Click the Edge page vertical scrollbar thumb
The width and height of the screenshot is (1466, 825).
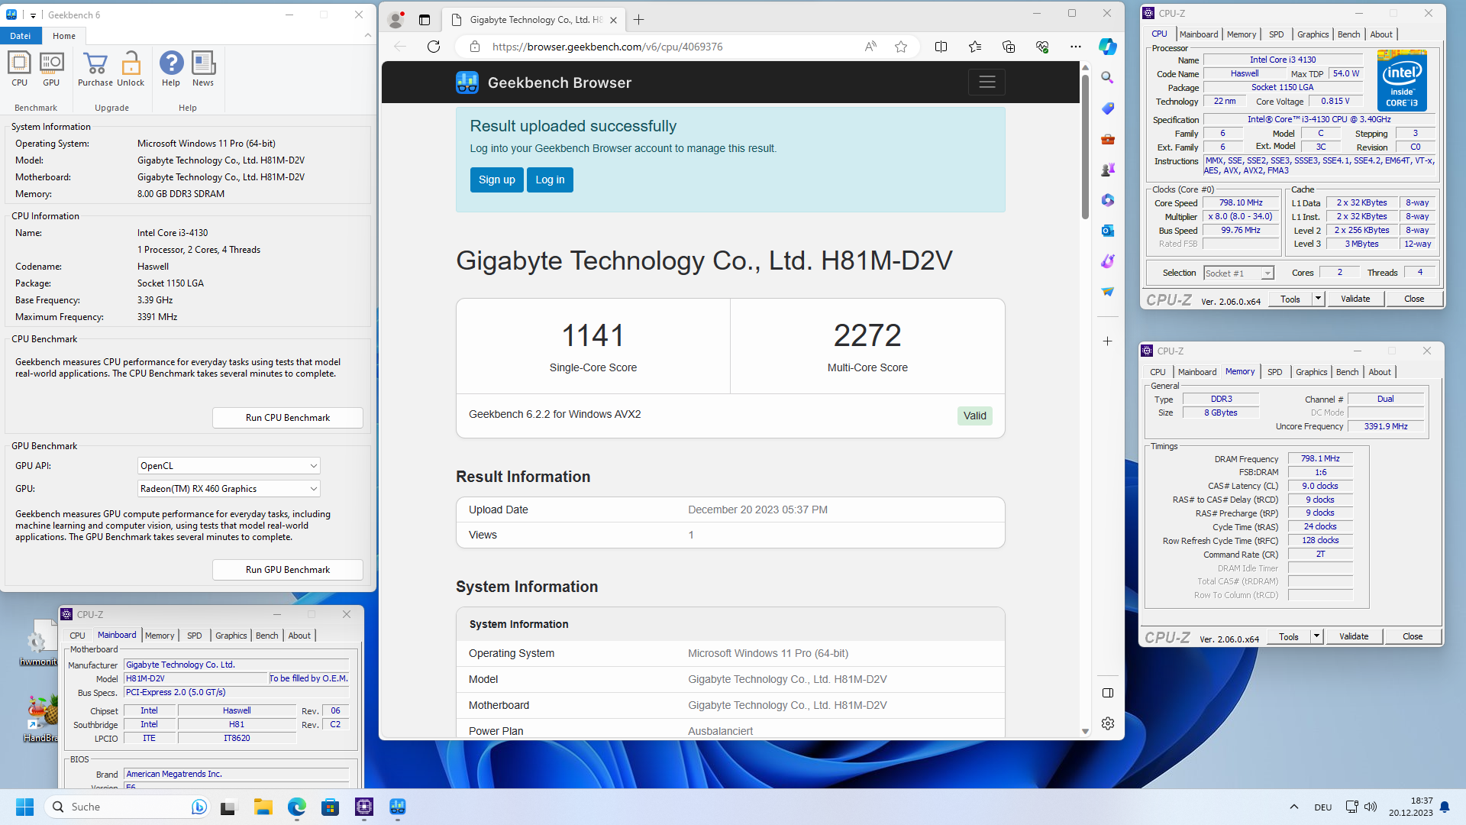click(1085, 145)
